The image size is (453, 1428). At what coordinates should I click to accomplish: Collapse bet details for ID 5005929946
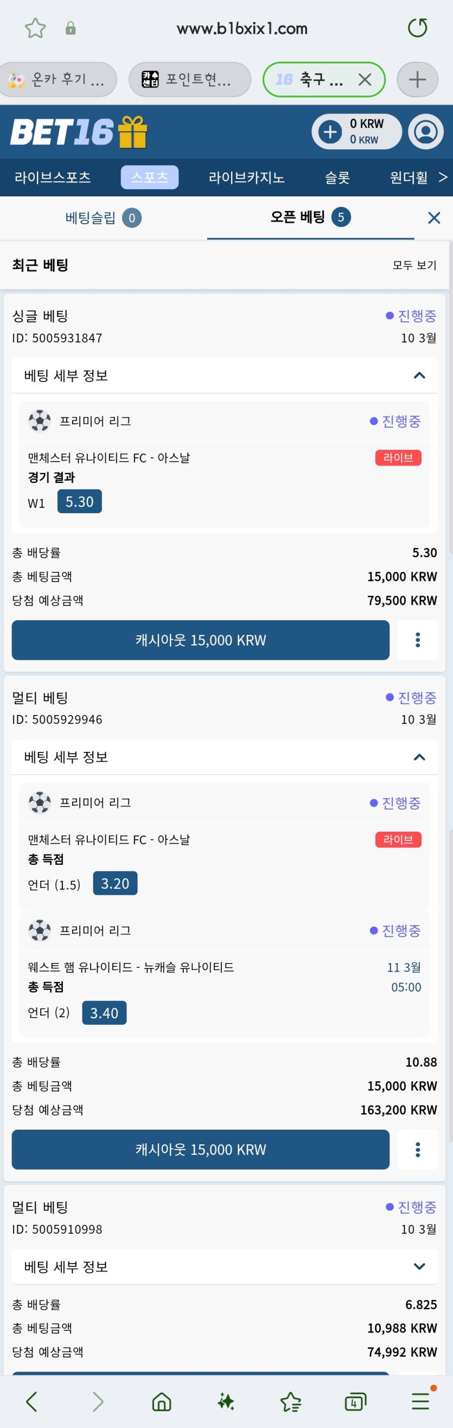[419, 757]
